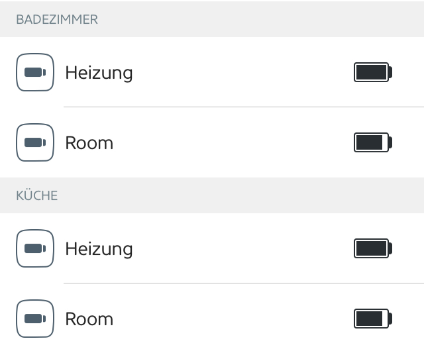Screen dimensions: 424x353
Task: Open the Room label under Badezimmer
Action: (89, 142)
